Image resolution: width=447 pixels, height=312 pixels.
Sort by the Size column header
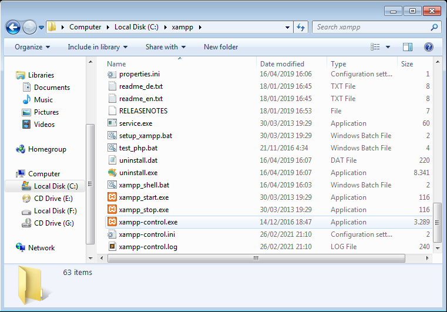click(407, 64)
